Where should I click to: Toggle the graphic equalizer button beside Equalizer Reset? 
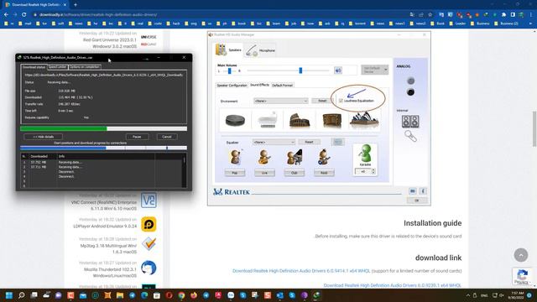tap(337, 142)
